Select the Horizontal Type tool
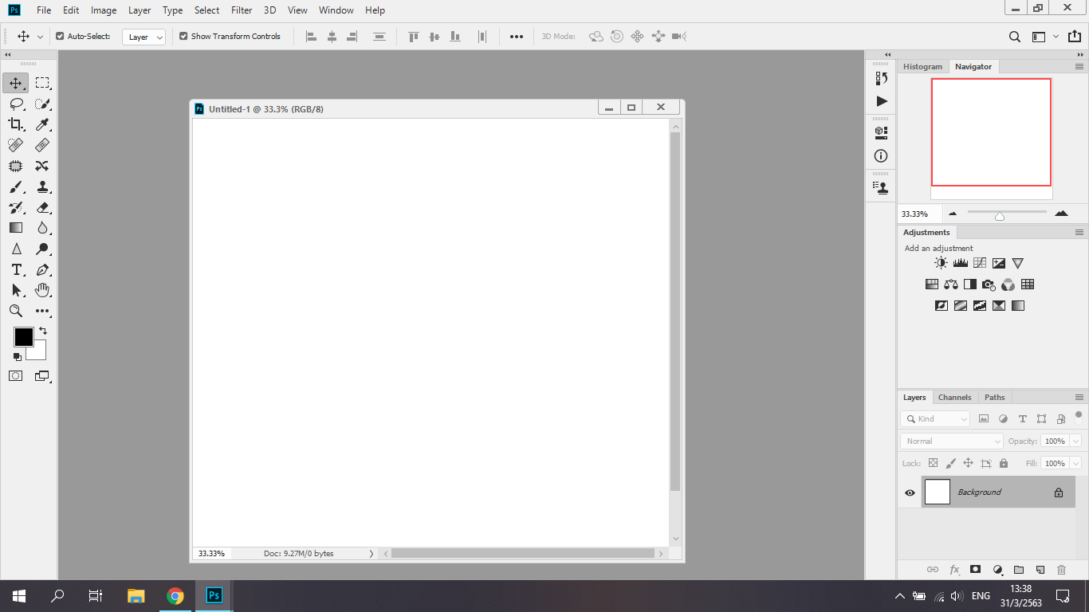This screenshot has width=1089, height=612. (x=16, y=269)
